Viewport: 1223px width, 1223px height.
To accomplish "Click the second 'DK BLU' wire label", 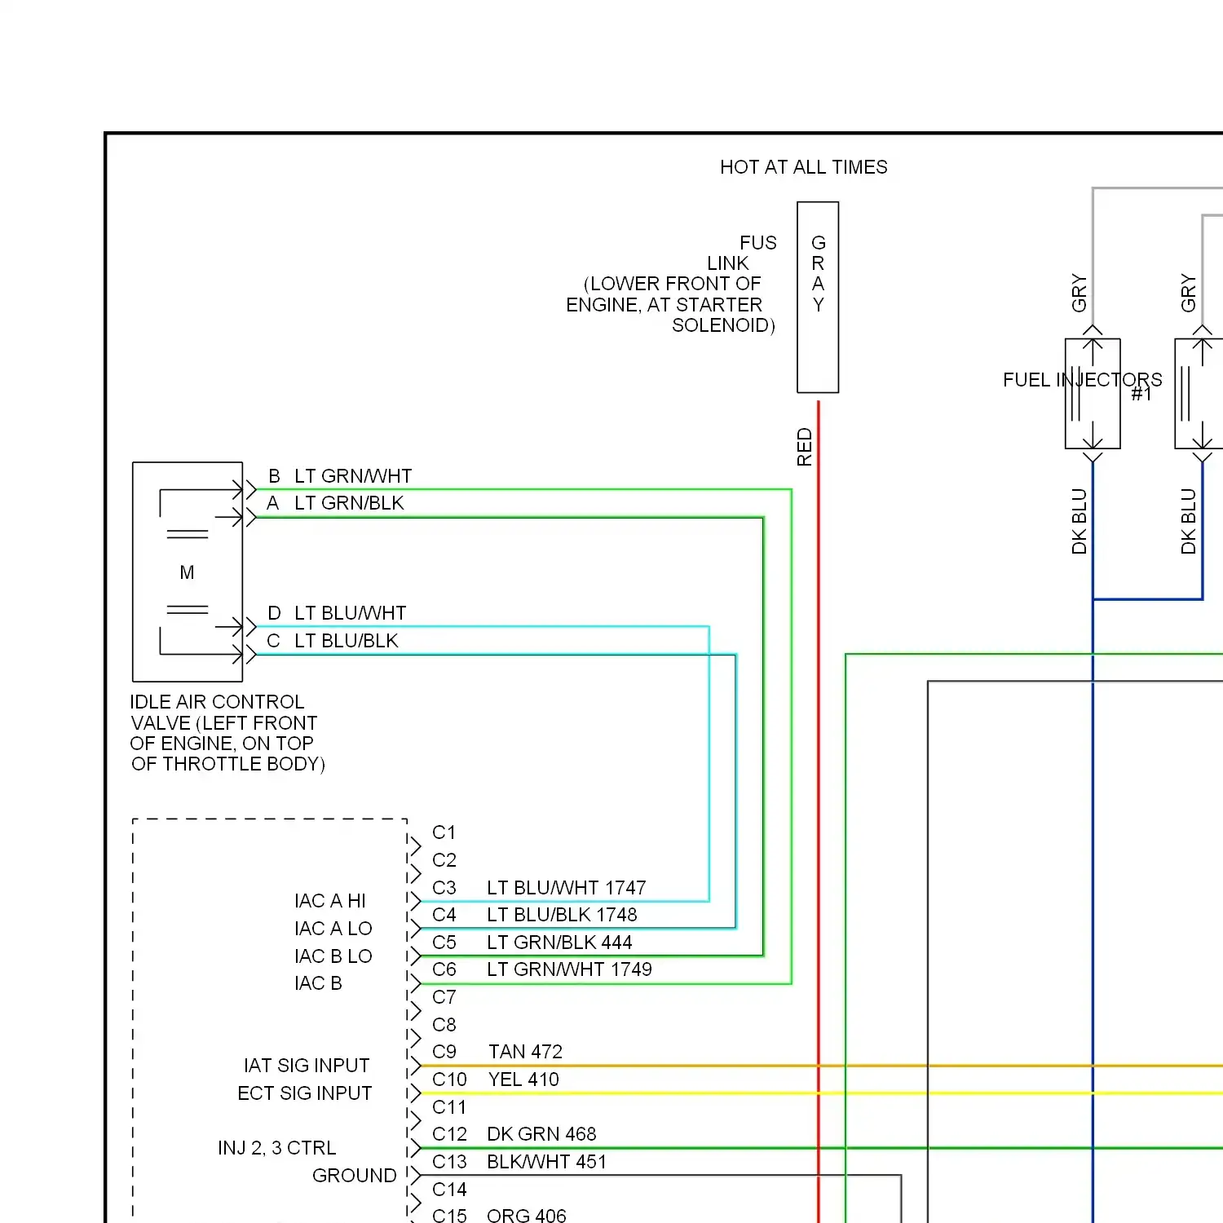I will click(x=1189, y=522).
